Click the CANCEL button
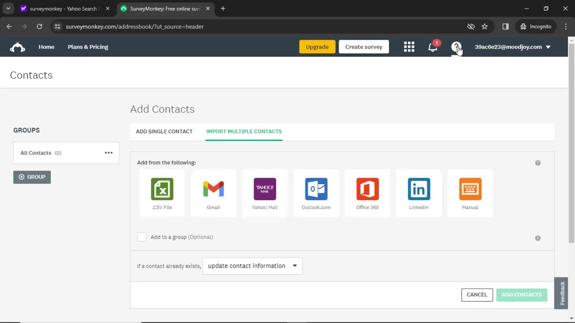 (477, 295)
